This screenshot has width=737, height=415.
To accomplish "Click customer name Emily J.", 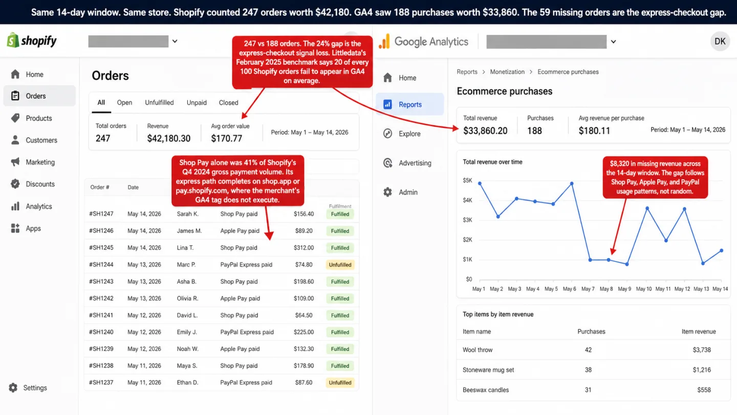I will tap(187, 332).
